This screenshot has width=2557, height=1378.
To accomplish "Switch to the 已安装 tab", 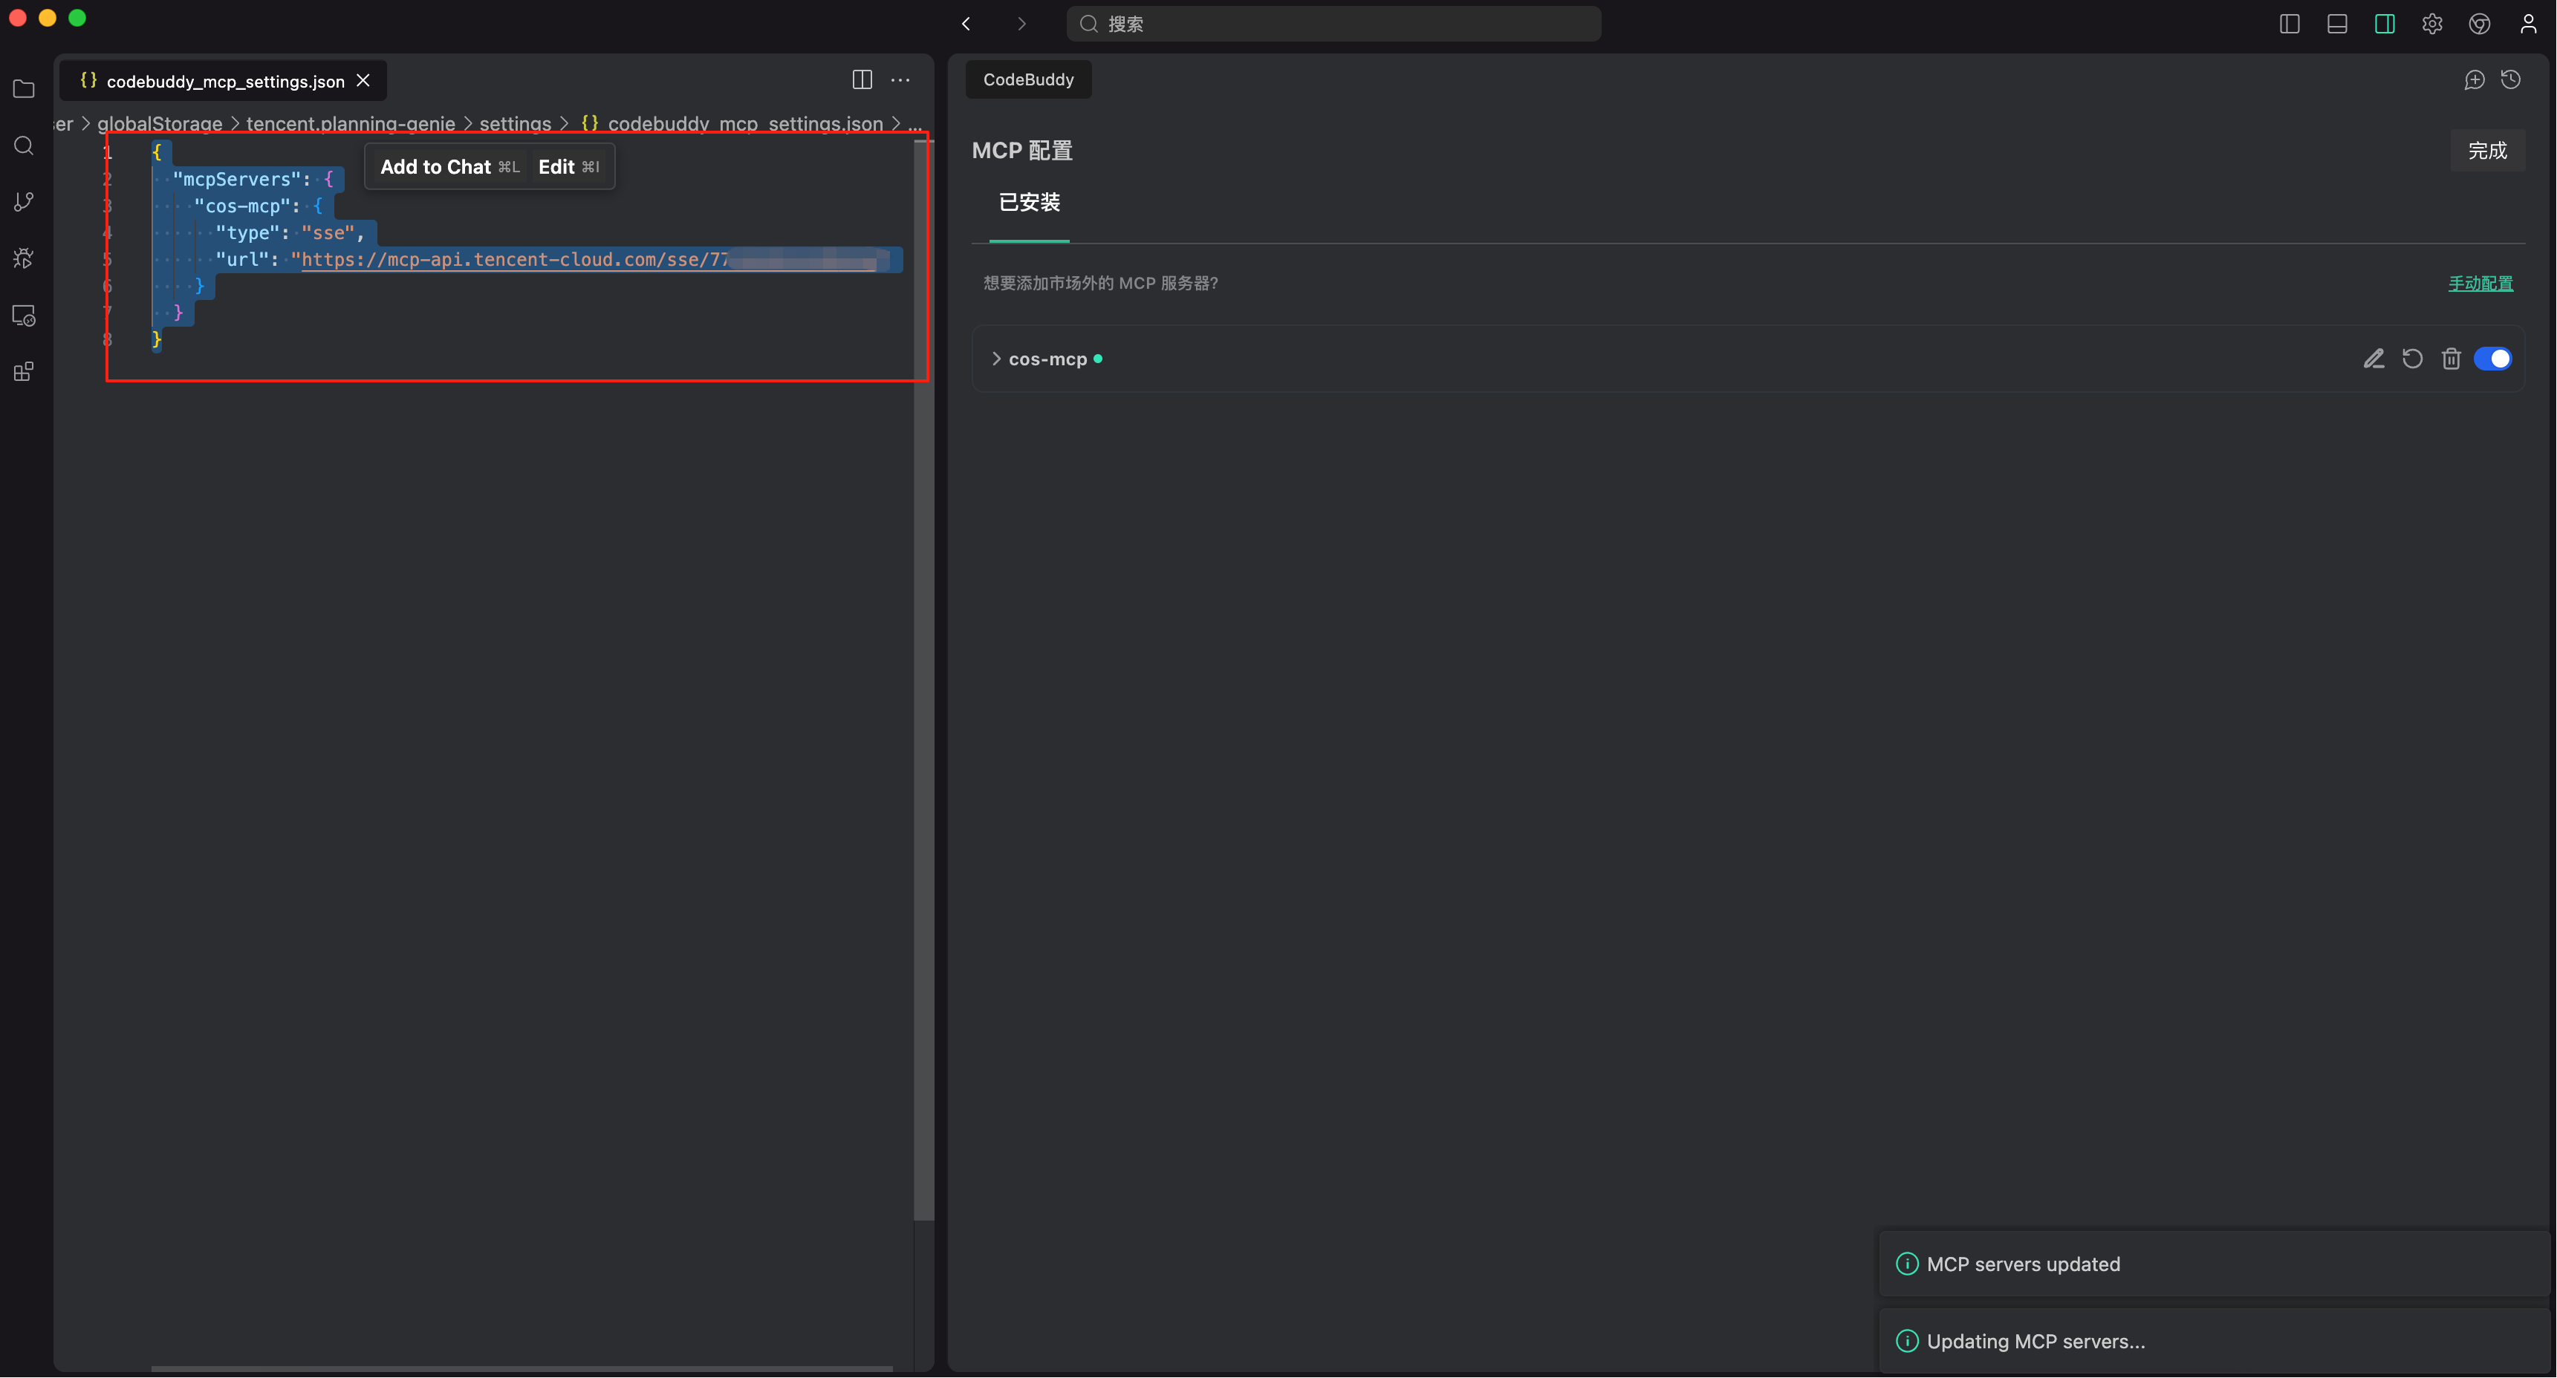I will coord(1028,203).
